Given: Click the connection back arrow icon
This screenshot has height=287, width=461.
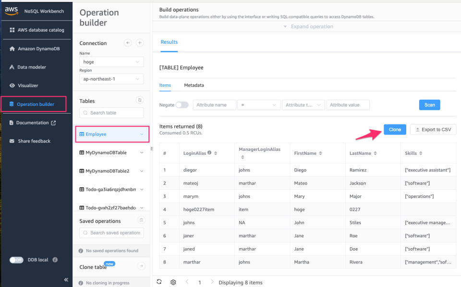Looking at the screenshot, I should coord(128,43).
